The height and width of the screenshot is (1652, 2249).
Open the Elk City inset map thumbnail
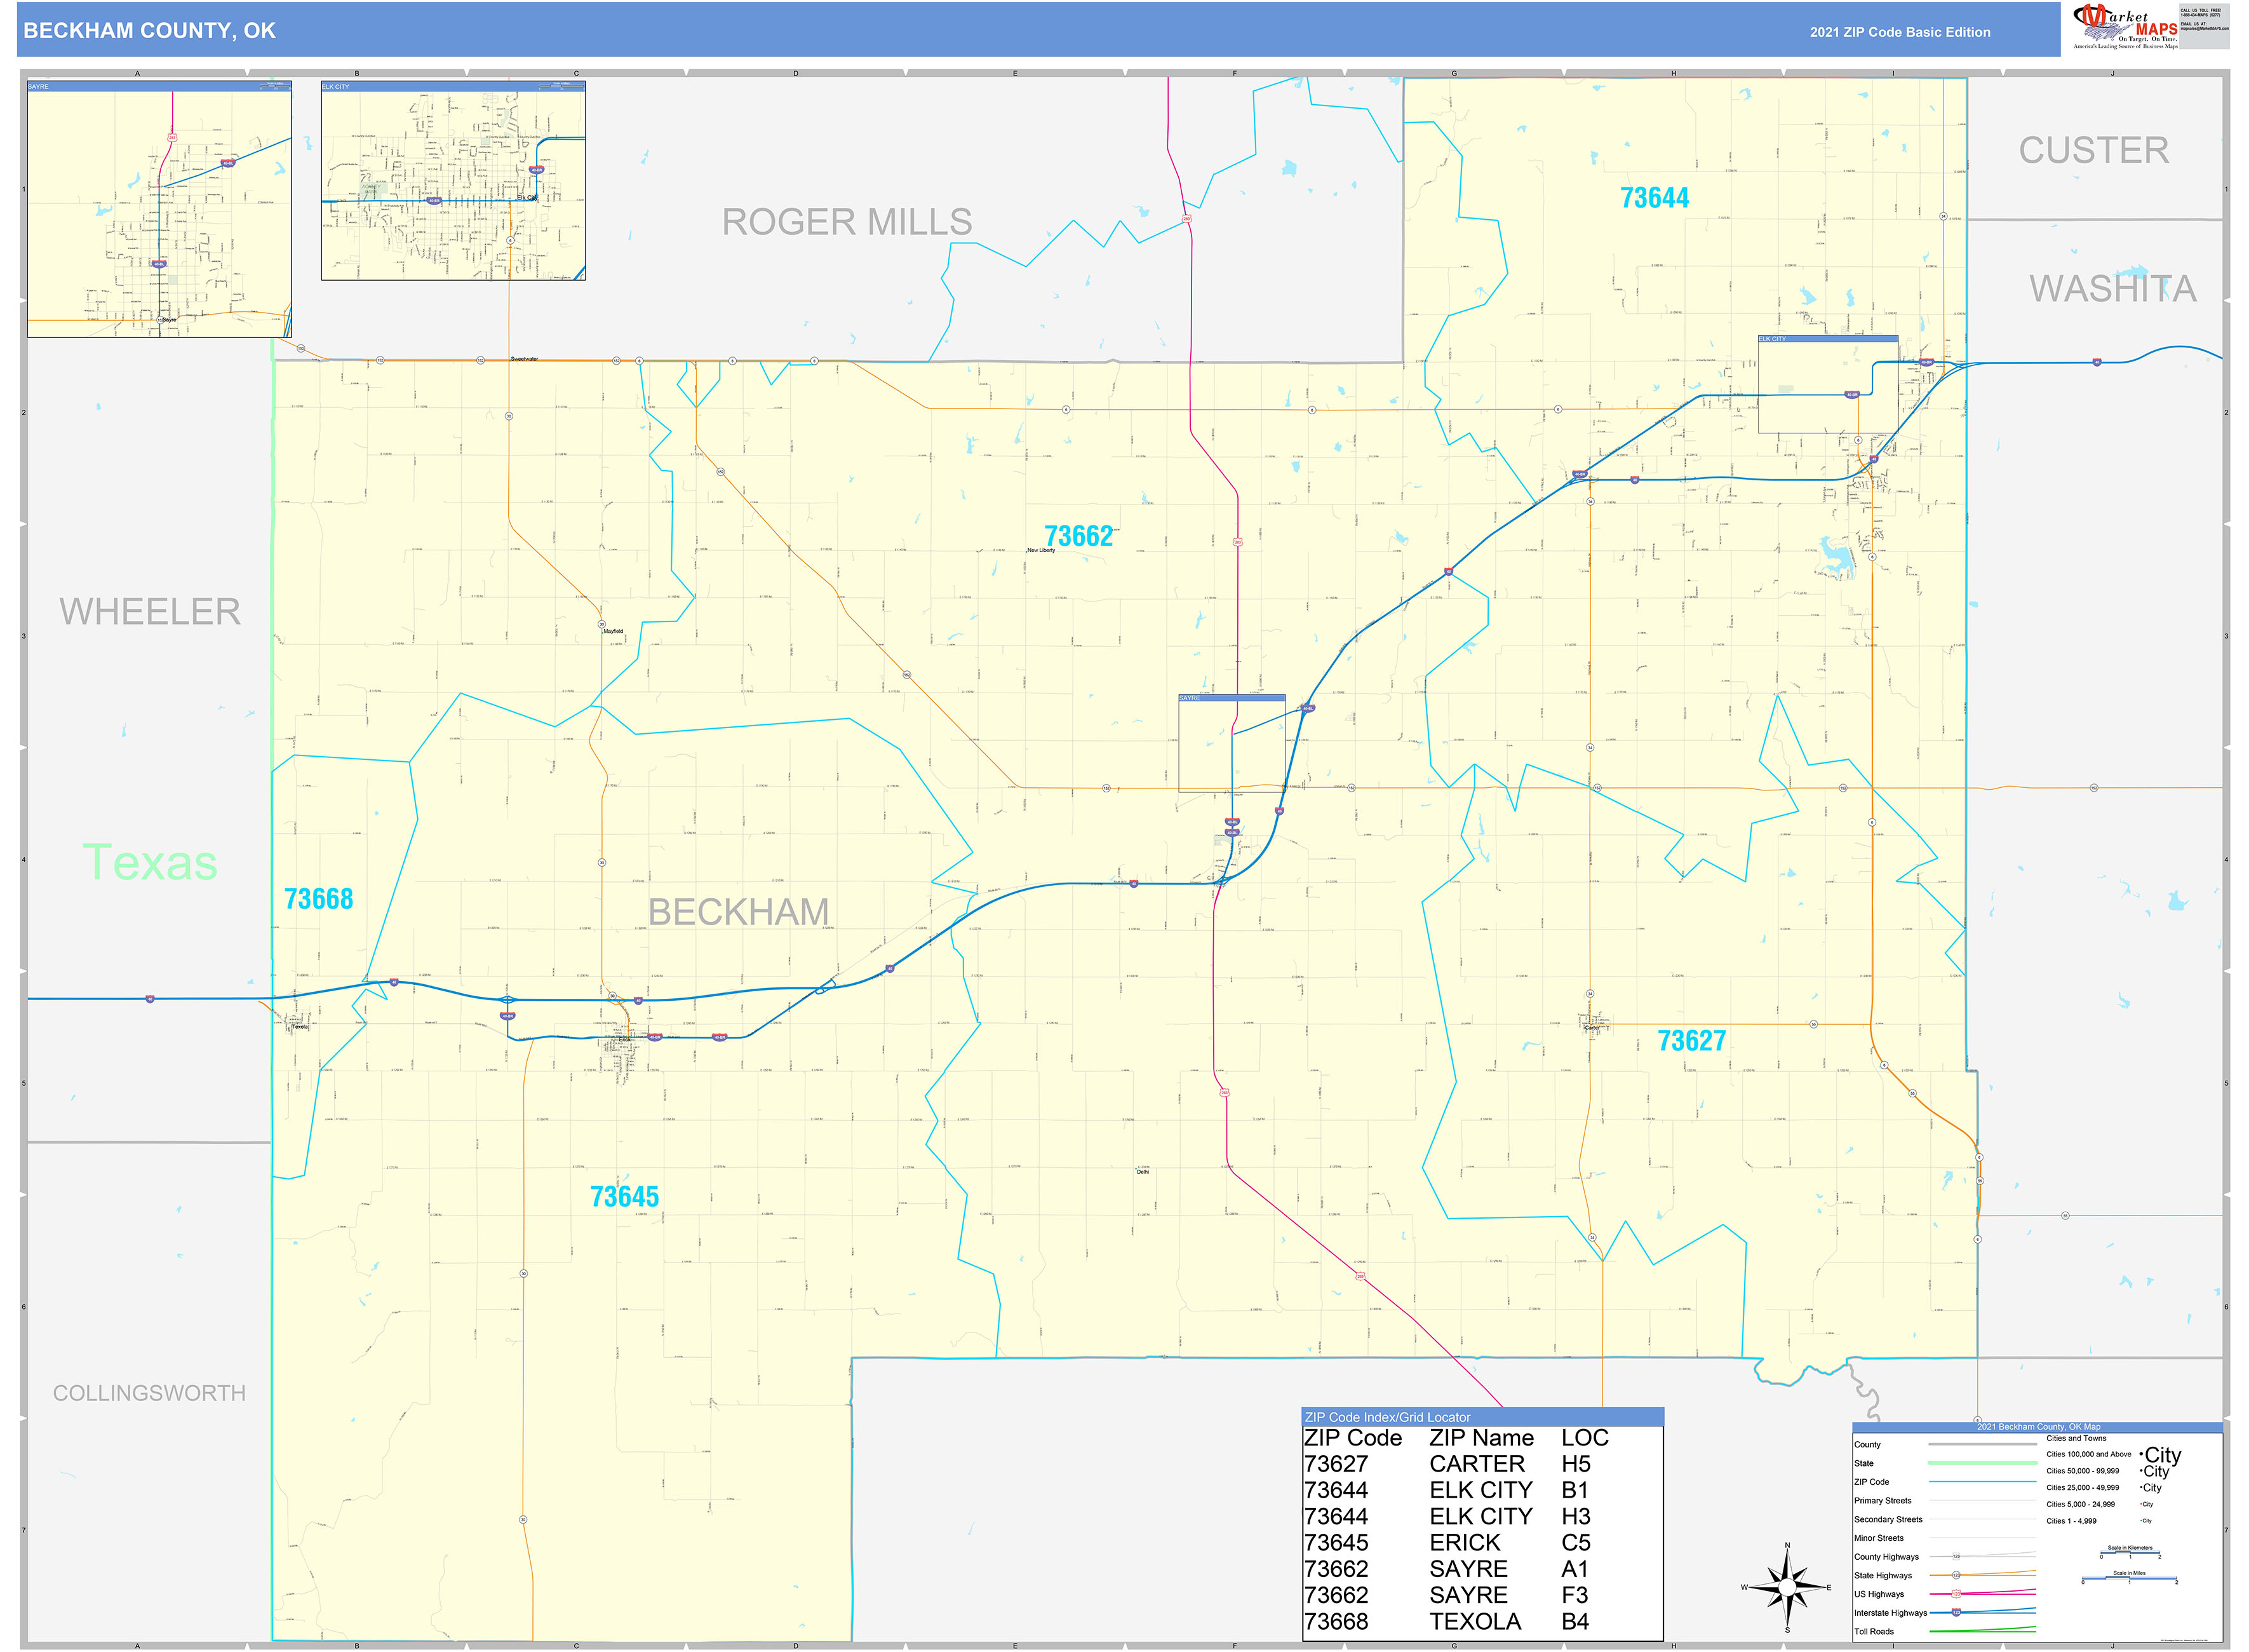point(453,180)
